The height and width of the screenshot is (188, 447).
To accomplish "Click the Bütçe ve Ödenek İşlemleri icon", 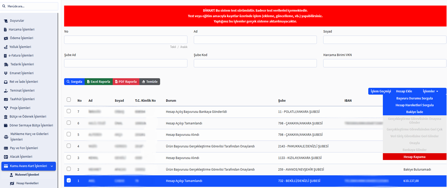I will click(x=6, y=117).
